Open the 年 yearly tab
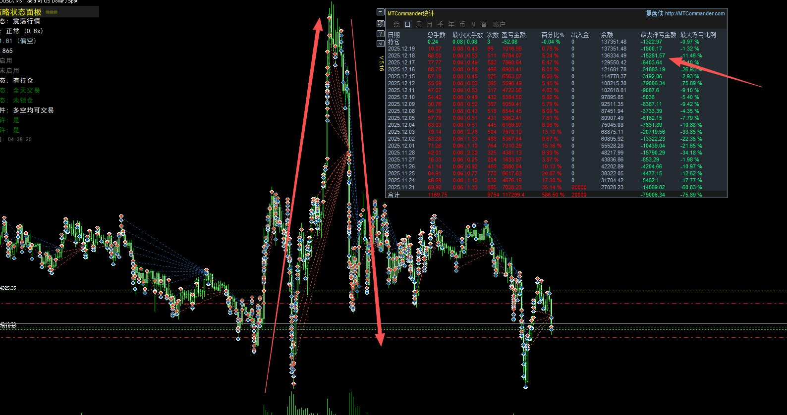 [451, 24]
